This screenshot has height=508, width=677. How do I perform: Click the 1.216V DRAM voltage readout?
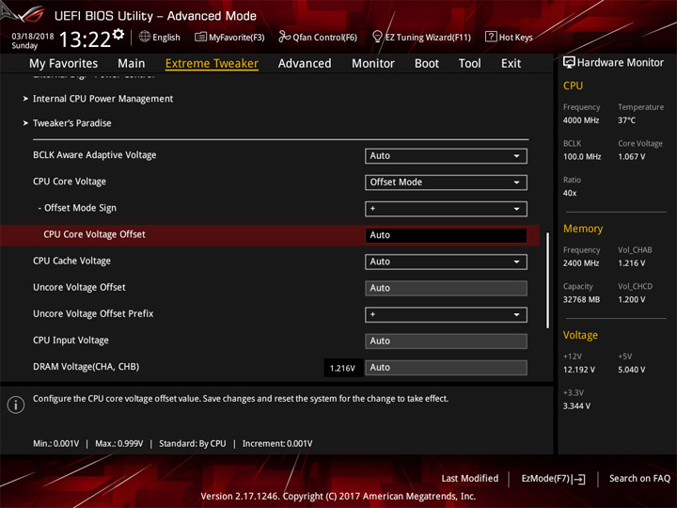point(342,368)
